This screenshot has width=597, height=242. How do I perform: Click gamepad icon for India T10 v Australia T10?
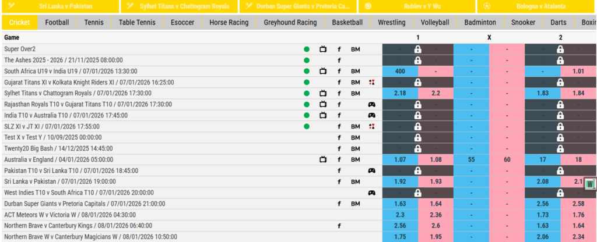coord(371,116)
